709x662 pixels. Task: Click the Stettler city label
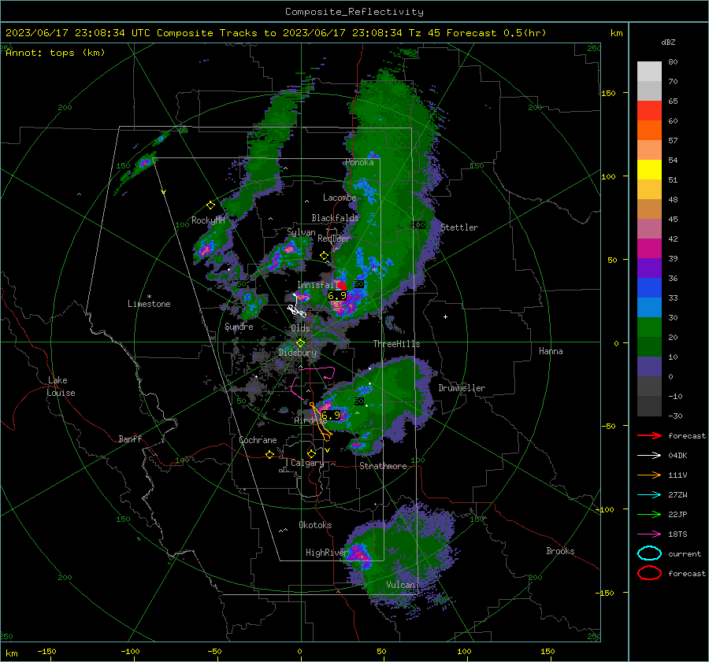459,227
